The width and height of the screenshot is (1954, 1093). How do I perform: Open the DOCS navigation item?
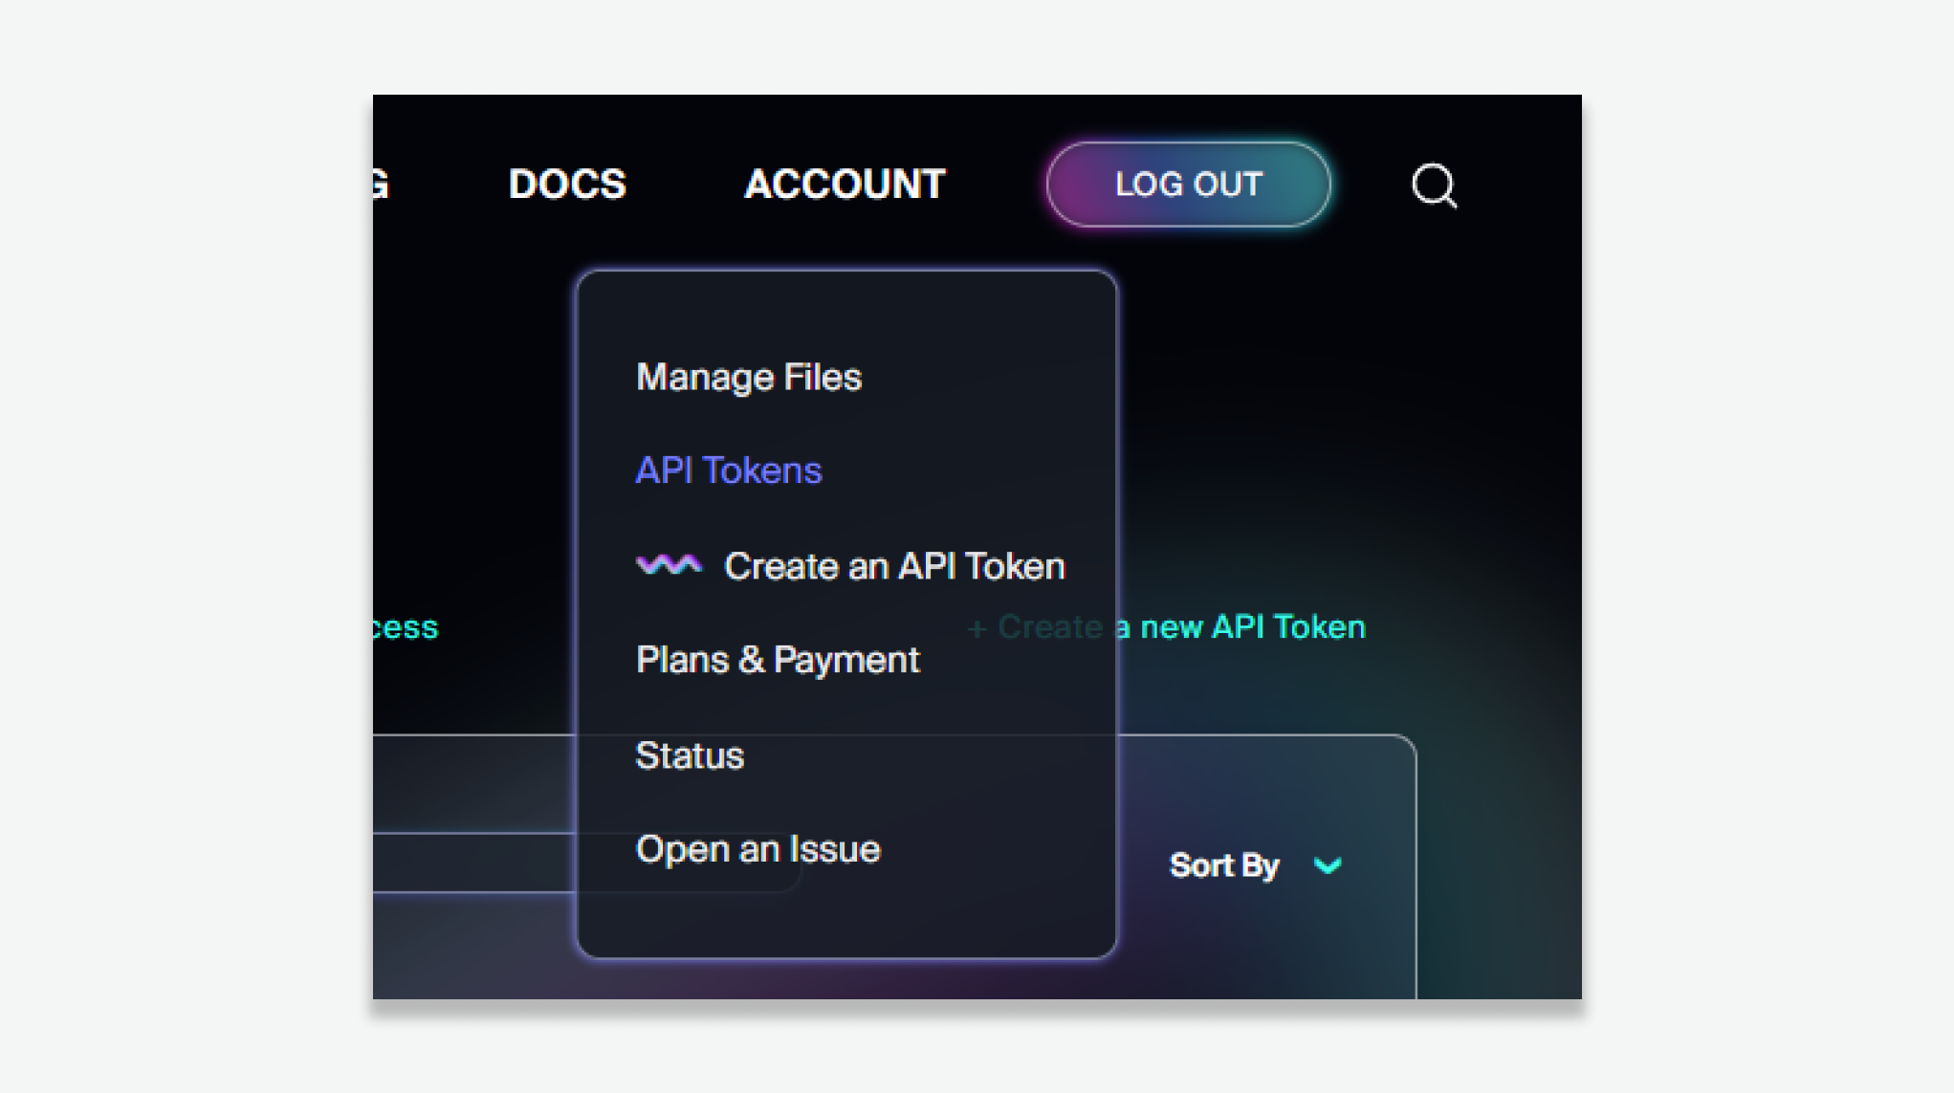click(567, 184)
